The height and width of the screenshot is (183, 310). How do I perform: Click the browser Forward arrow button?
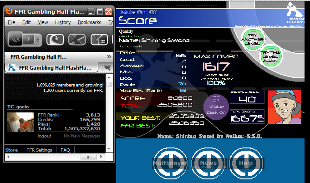point(28,39)
